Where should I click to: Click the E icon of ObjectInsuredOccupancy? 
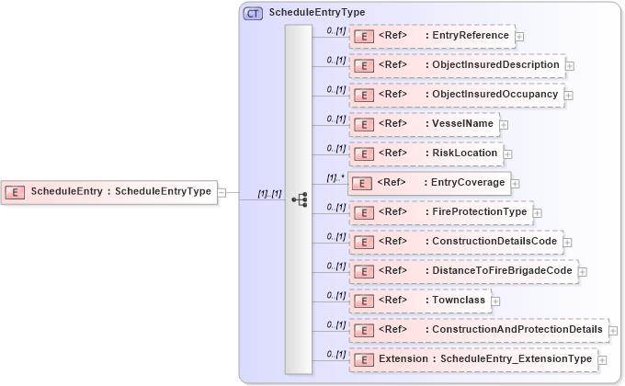pyautogui.click(x=364, y=96)
